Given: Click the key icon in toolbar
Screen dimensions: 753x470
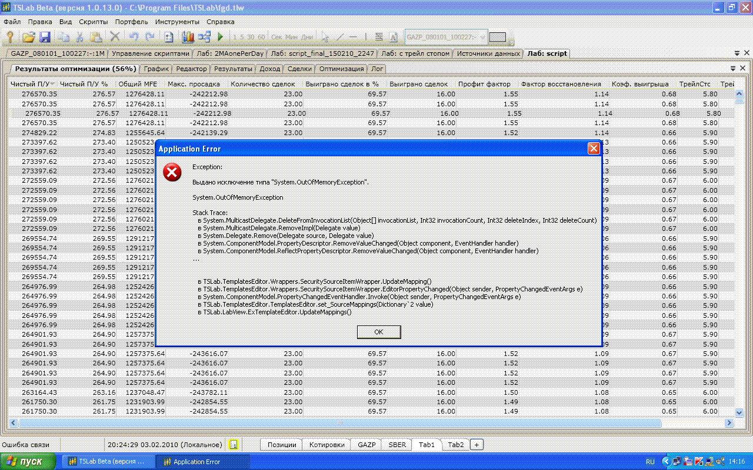Looking at the screenshot, I should tap(10, 37).
